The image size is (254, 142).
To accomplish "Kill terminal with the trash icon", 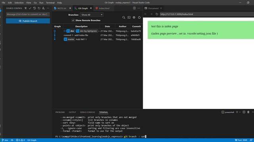I will [248, 112].
